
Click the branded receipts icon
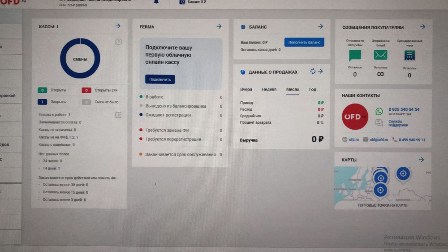[x=409, y=55]
